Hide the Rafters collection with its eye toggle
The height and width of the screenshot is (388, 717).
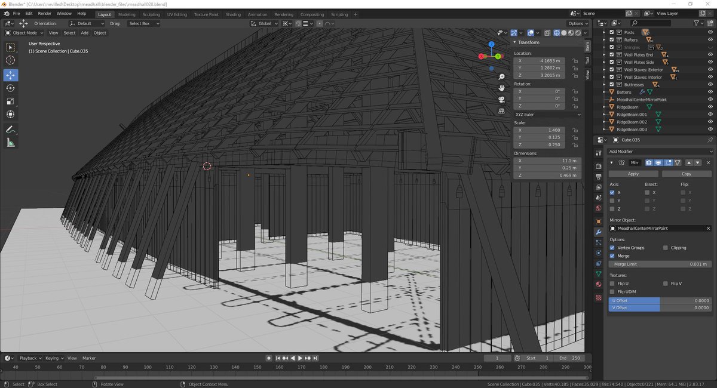(x=710, y=39)
